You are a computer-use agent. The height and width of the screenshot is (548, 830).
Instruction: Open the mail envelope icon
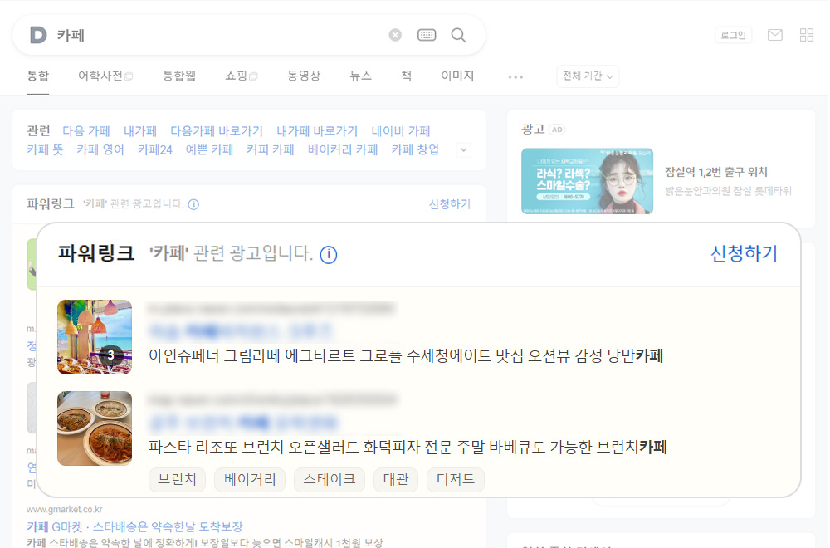[x=775, y=35]
